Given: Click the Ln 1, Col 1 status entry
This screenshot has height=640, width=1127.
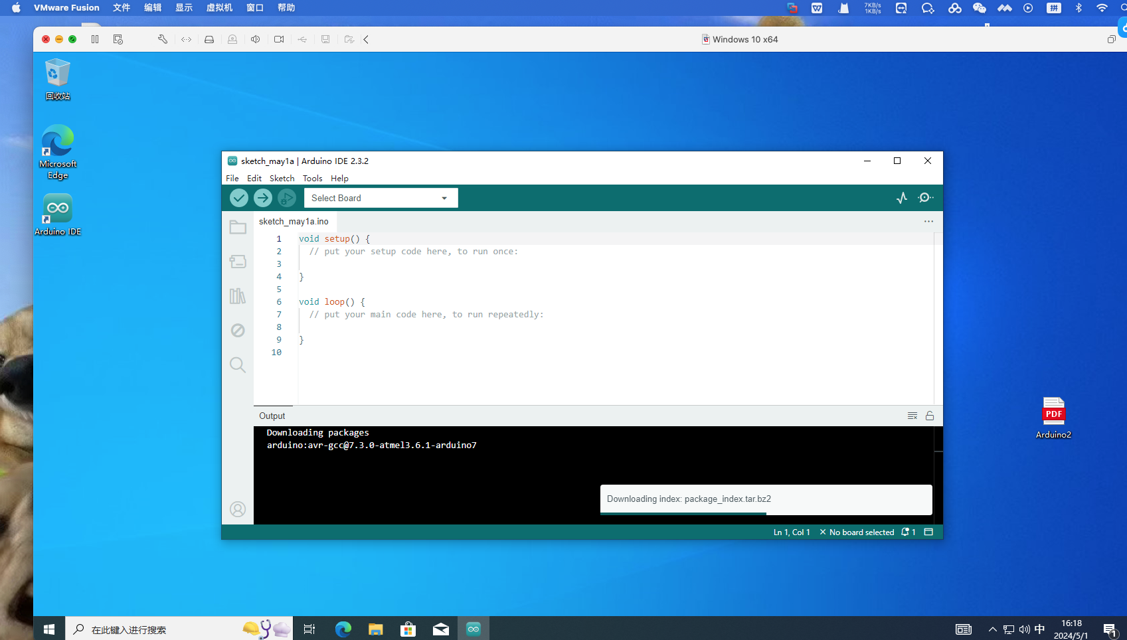Looking at the screenshot, I should (x=792, y=532).
